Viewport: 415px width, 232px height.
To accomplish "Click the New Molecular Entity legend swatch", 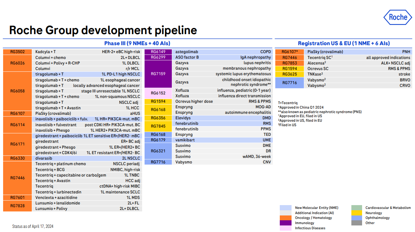I will point(285,208).
